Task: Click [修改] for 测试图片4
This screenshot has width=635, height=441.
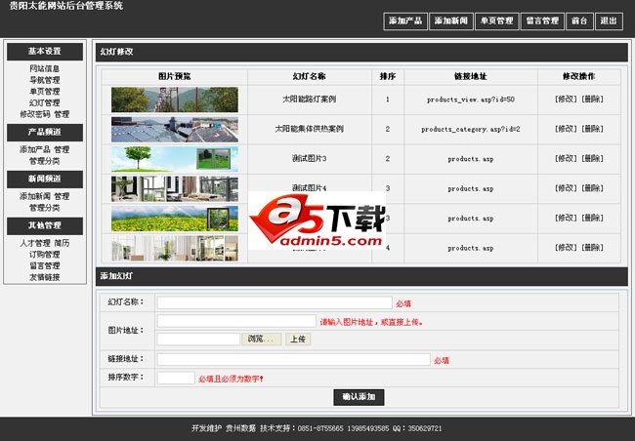Action: (x=566, y=188)
